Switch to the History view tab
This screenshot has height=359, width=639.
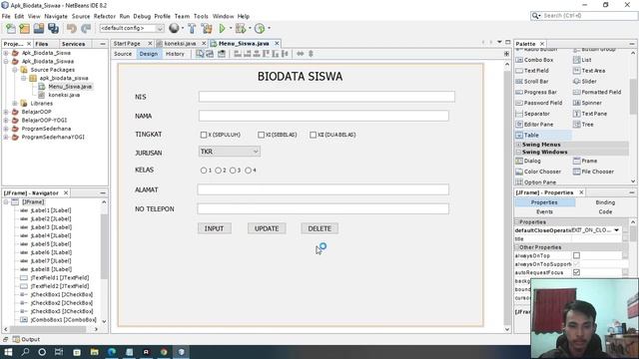[175, 54]
